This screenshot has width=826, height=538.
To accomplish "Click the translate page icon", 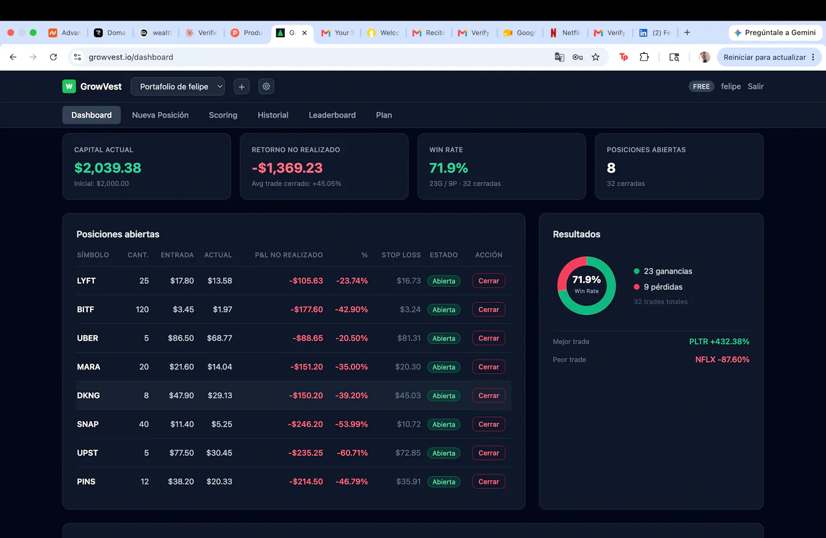I will pyautogui.click(x=559, y=57).
